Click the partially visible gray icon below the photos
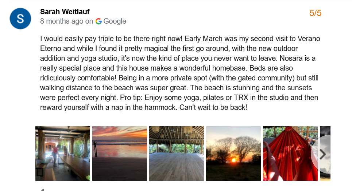 point(42,190)
